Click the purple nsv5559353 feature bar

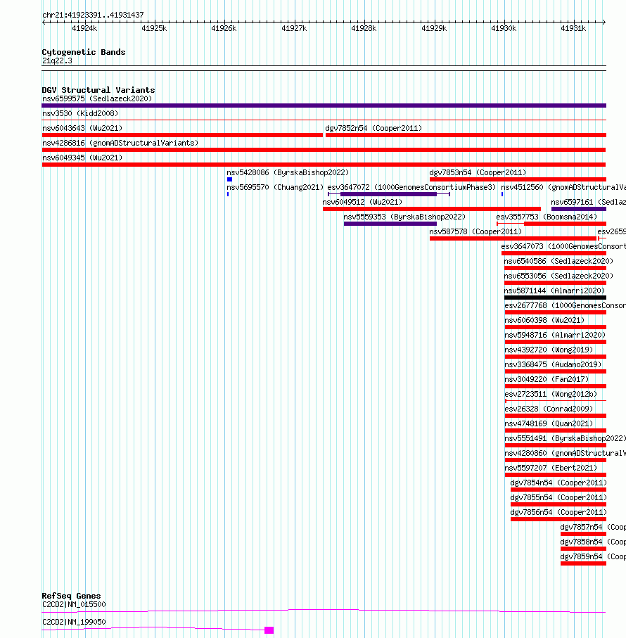click(390, 224)
